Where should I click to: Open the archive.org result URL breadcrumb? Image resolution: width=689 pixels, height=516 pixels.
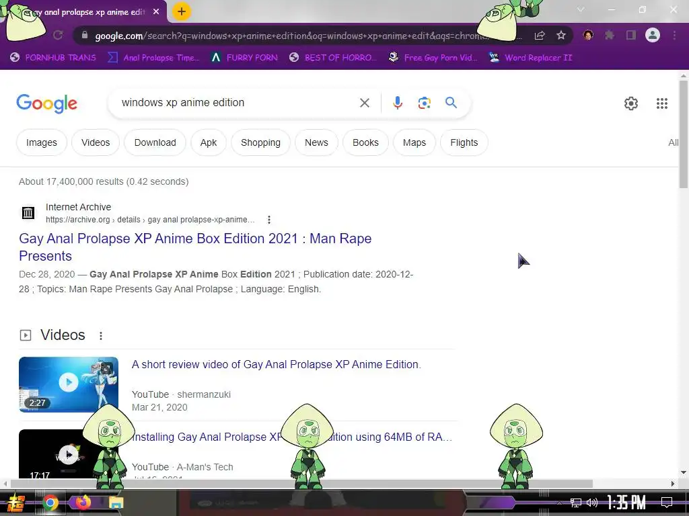click(150, 220)
